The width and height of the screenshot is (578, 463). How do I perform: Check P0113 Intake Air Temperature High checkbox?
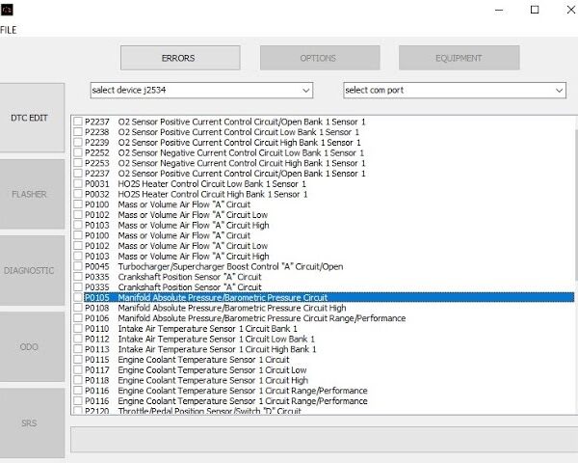point(78,349)
